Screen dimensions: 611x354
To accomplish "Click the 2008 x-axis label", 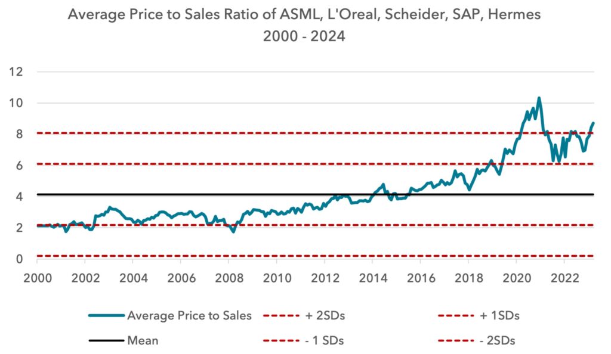I will tap(229, 278).
